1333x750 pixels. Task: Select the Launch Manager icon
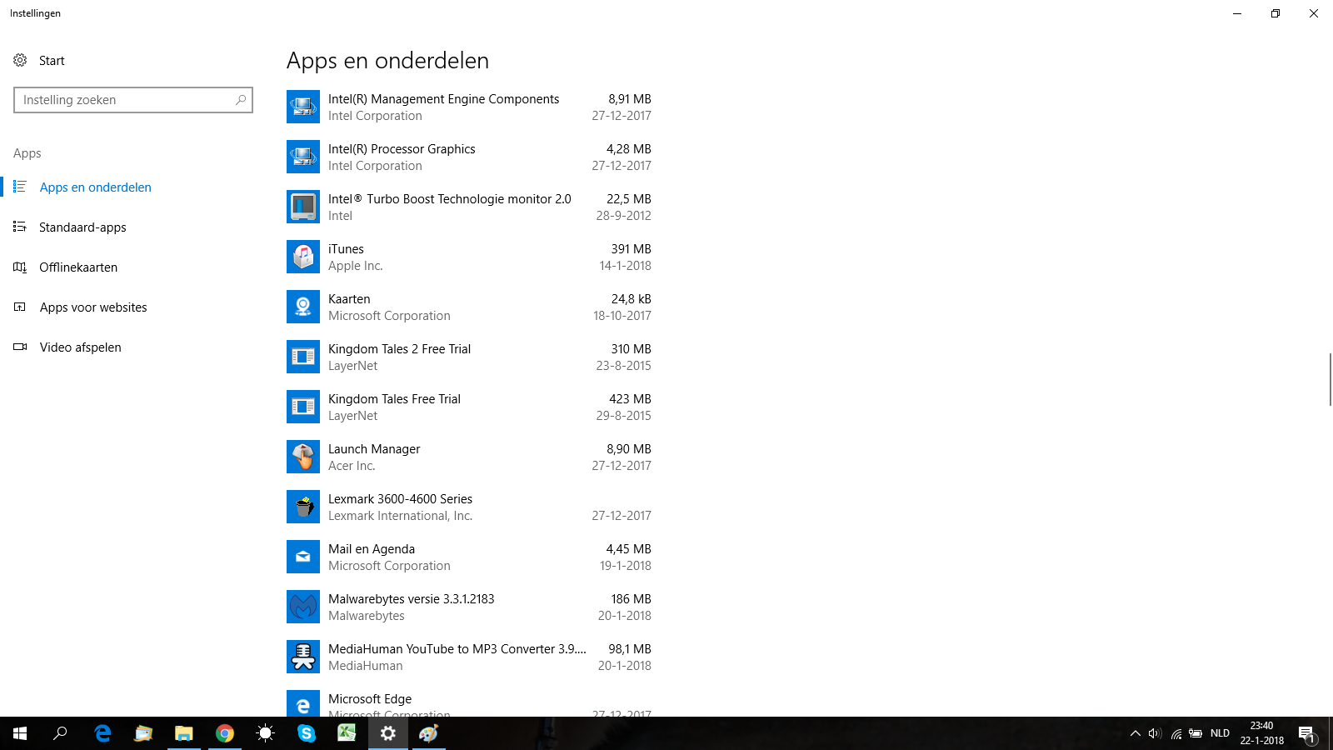pyautogui.click(x=303, y=457)
